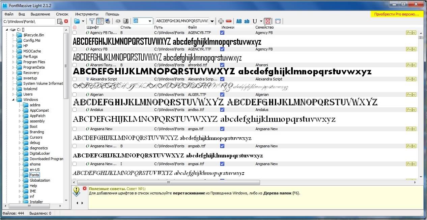Open the Инструменты menu
The image size is (427, 220).
coord(87,14)
